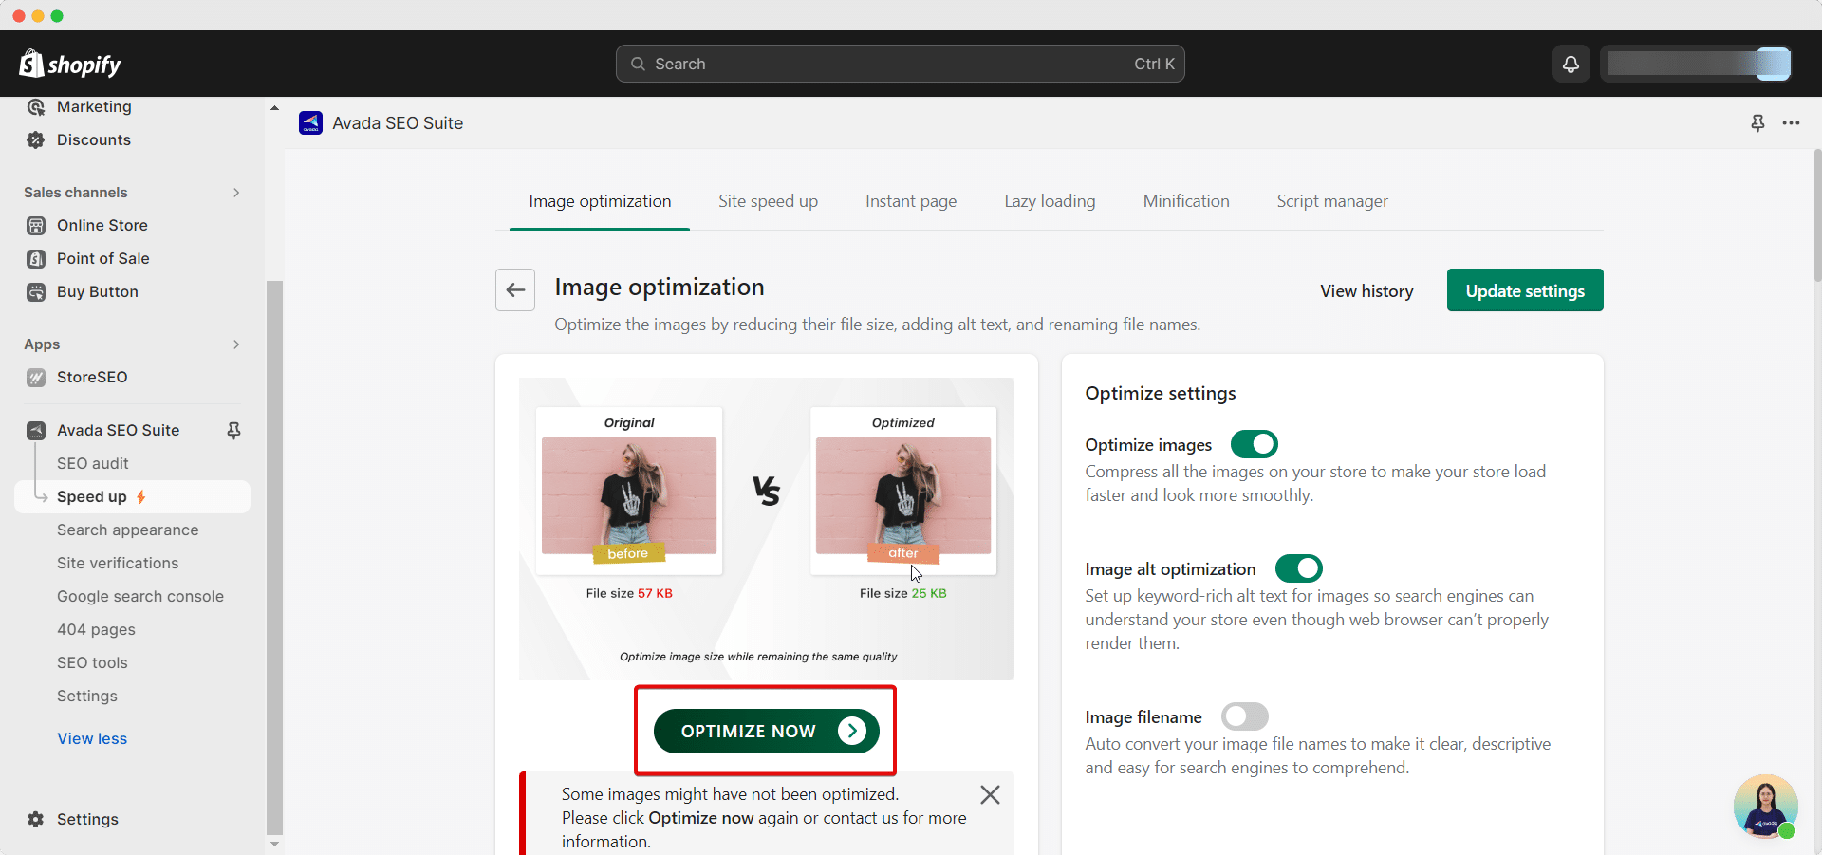Open the Lazy loading tab
Viewport: 1822px width, 855px height.
pos(1050,201)
